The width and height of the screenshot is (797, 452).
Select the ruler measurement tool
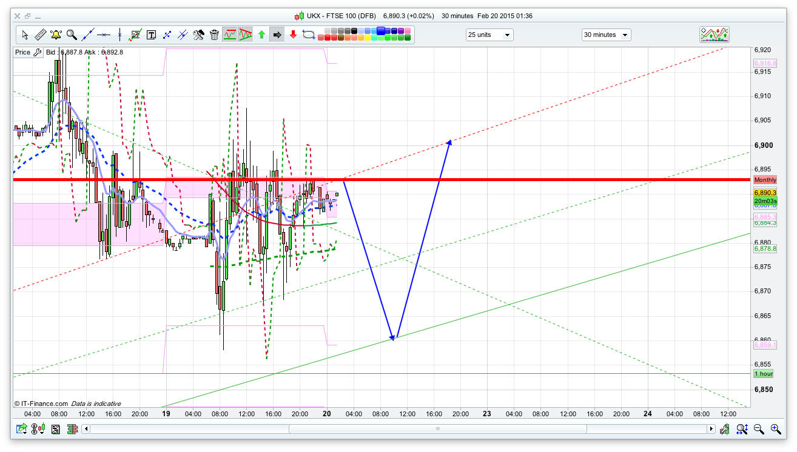[41, 35]
